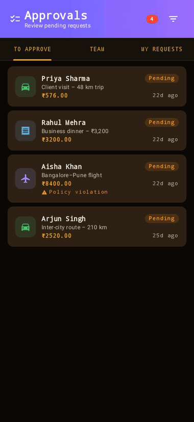The height and width of the screenshot is (422, 194).
Task: Open the filter icon in header
Action: click(173, 19)
